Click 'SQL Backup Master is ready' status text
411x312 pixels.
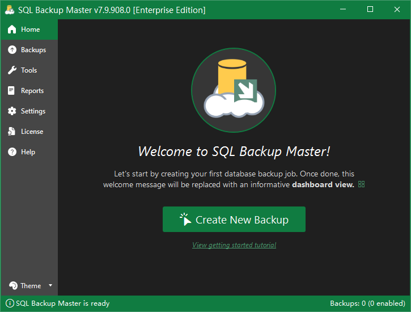63,303
